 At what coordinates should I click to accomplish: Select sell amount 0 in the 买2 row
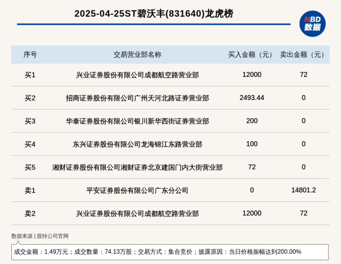coord(304,98)
